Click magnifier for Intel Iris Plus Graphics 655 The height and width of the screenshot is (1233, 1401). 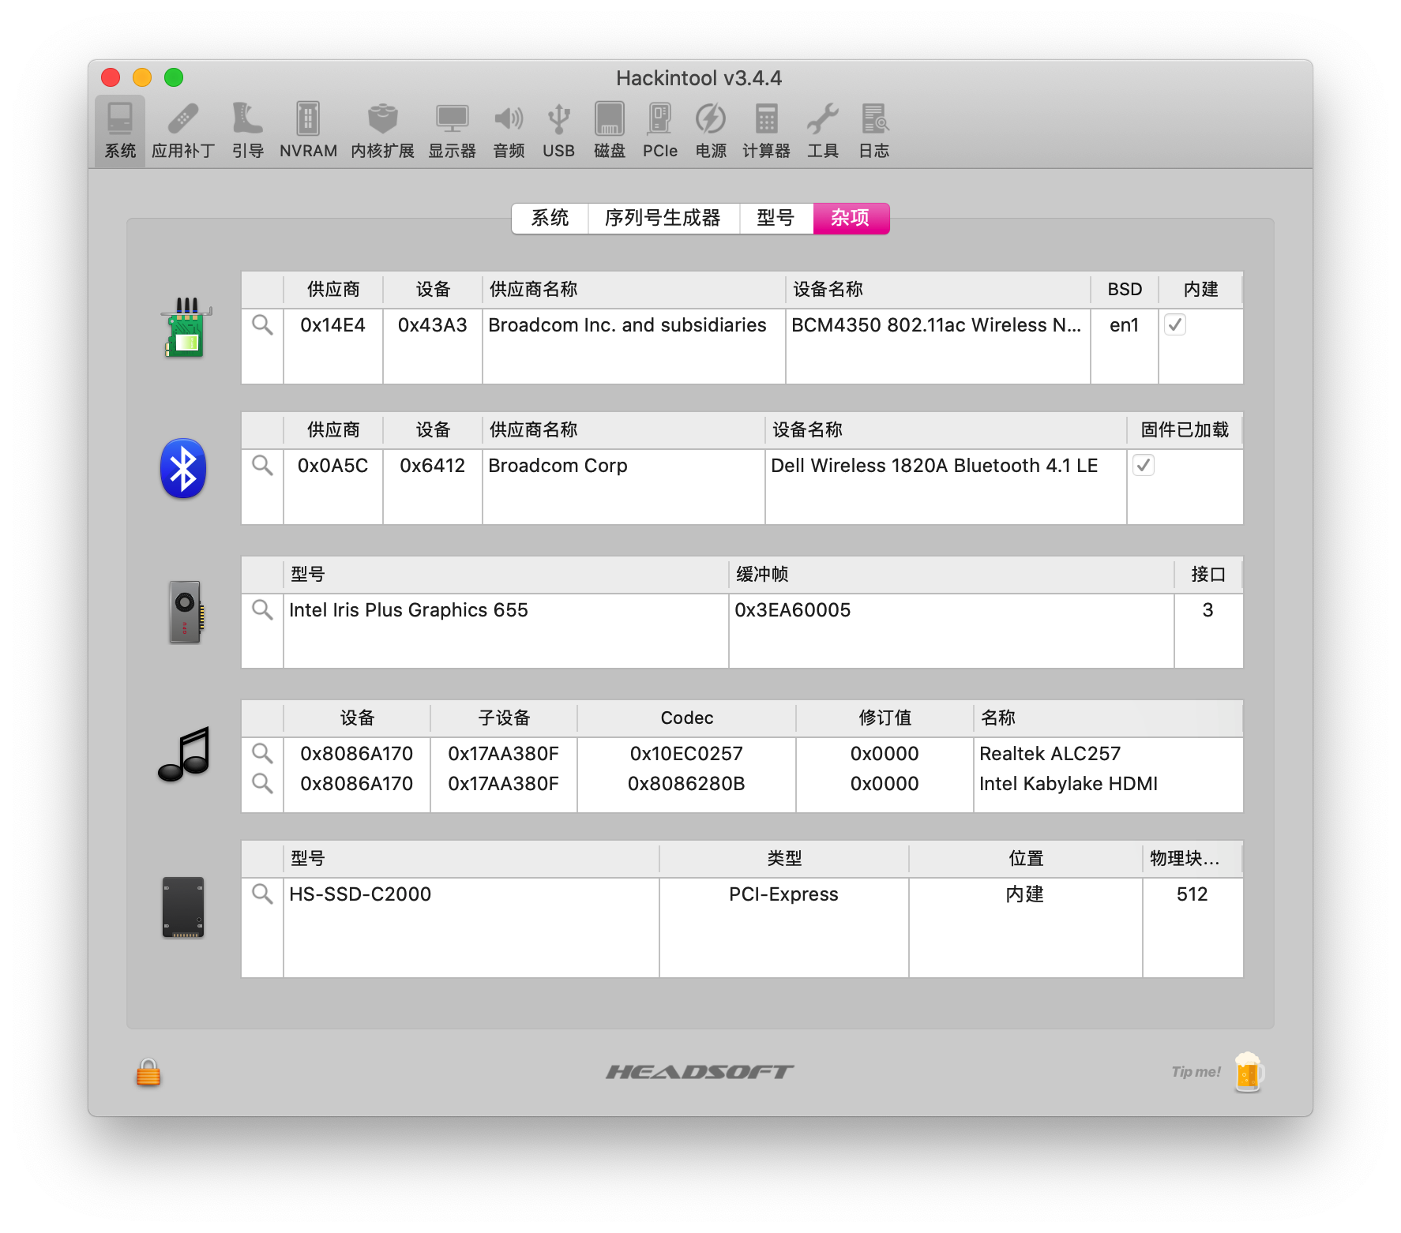(262, 609)
